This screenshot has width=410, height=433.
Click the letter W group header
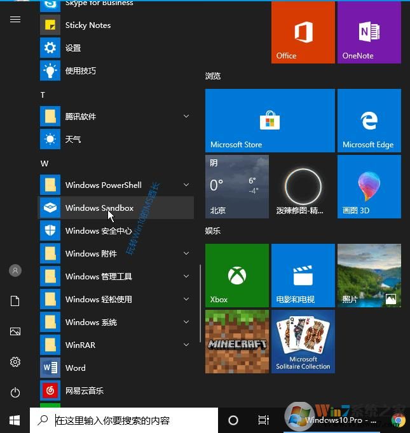tap(44, 163)
